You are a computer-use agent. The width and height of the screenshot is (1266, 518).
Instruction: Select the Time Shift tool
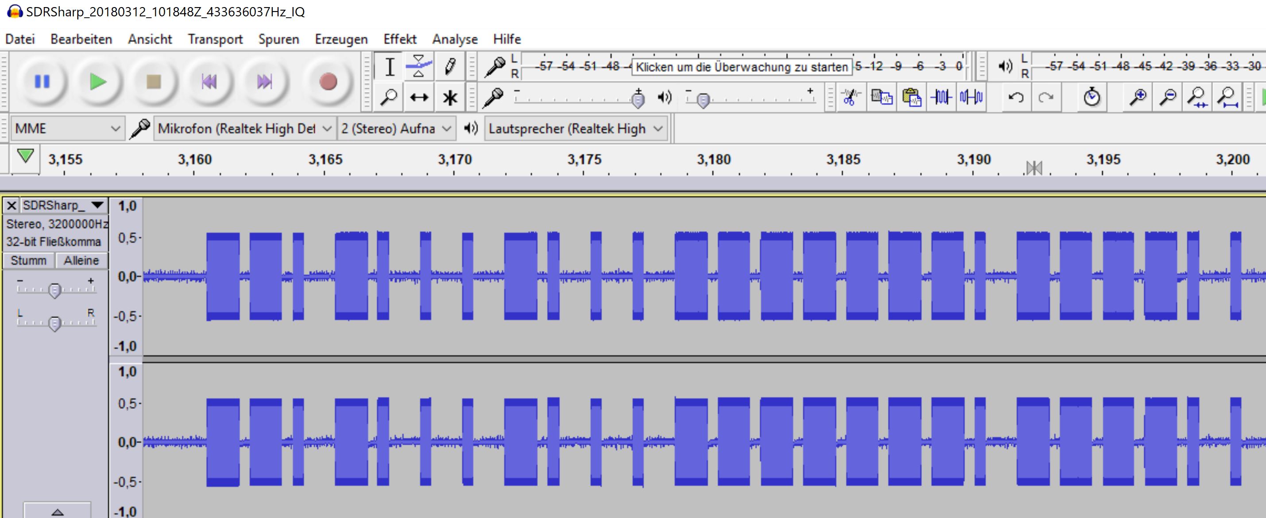tap(419, 97)
